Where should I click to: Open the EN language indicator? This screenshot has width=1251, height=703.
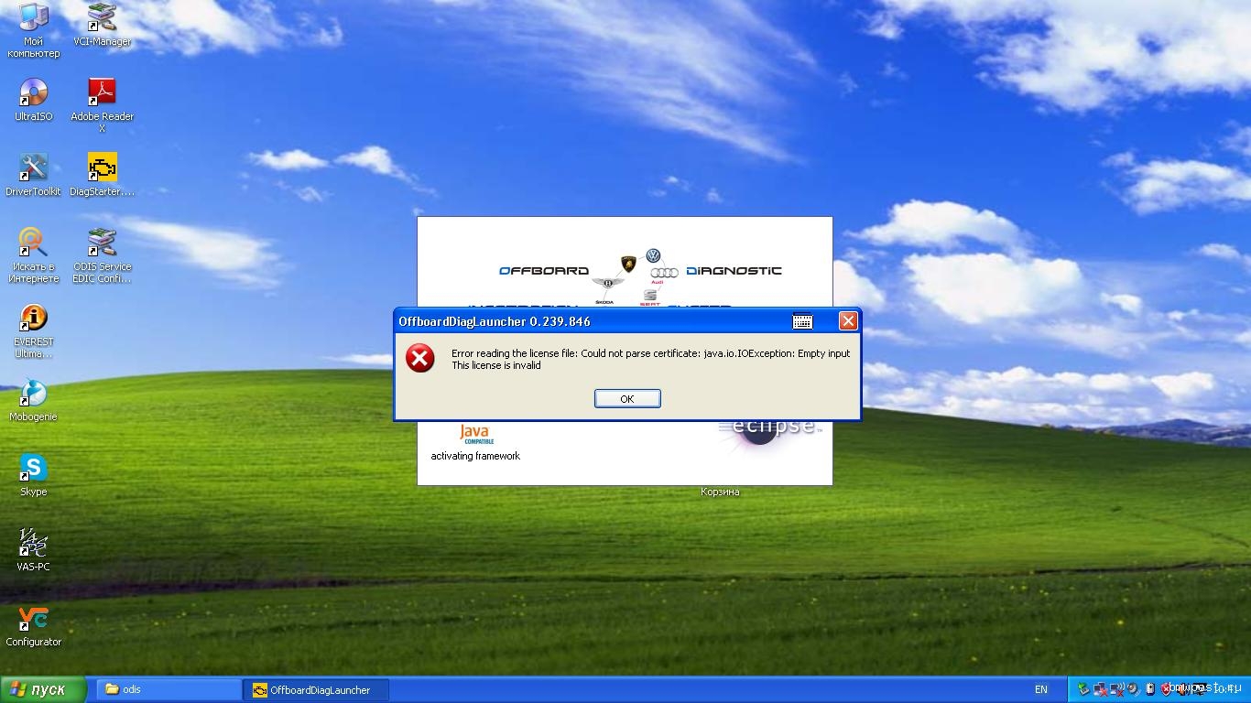1040,689
